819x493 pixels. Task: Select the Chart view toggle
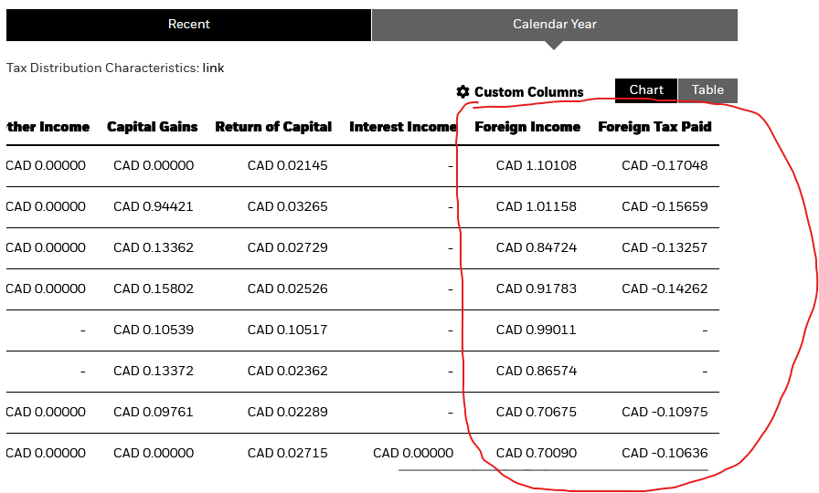(x=646, y=90)
